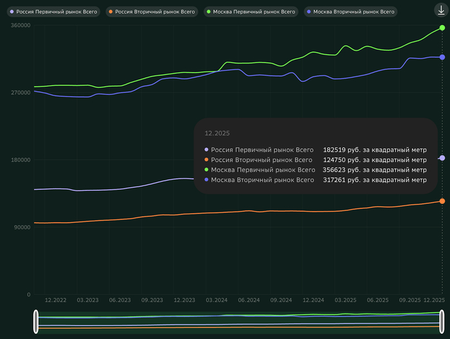Viewport: 450px width, 339px height.
Task: Click the 12.2025 tooltip header
Action: [217, 133]
